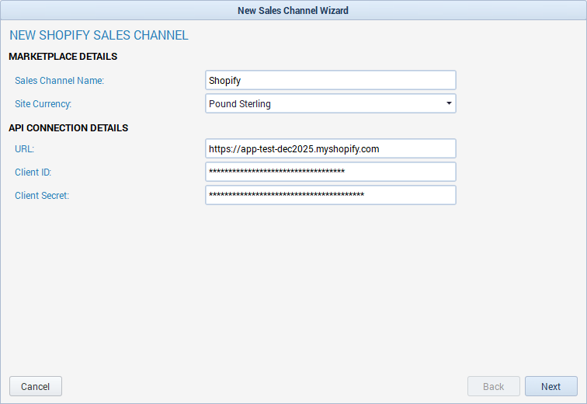Open the Site Currency combo box

pos(330,103)
